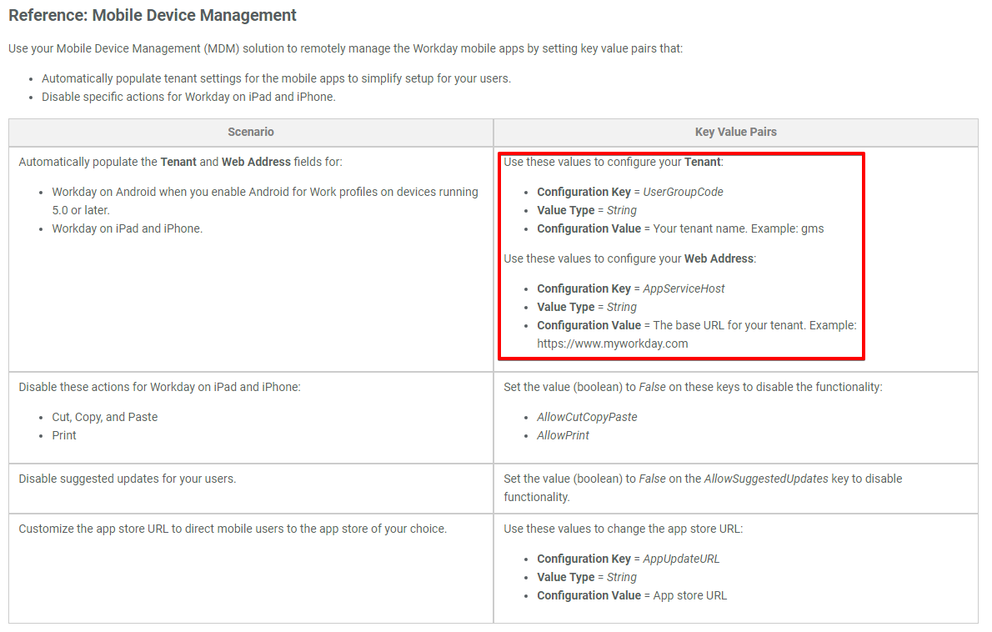This screenshot has height=632, width=992.
Task: Click 'Use these values to configure your Web Address' line
Action: pyautogui.click(x=630, y=258)
